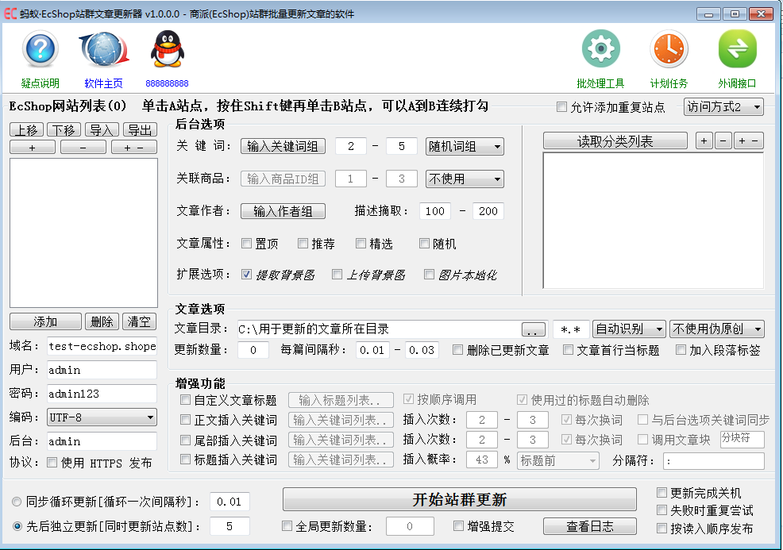
Task: Check 文章首行当标题
Action: (568, 350)
